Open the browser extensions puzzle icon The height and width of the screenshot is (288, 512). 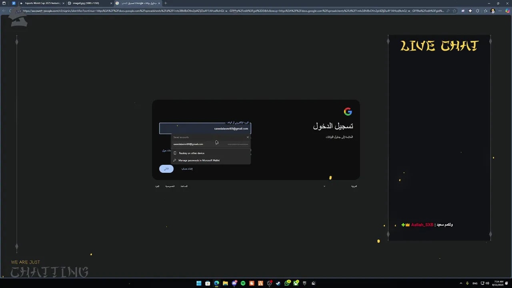(478, 11)
